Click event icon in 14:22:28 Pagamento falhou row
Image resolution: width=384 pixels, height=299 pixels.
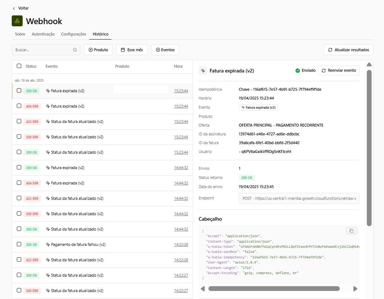click(48, 244)
